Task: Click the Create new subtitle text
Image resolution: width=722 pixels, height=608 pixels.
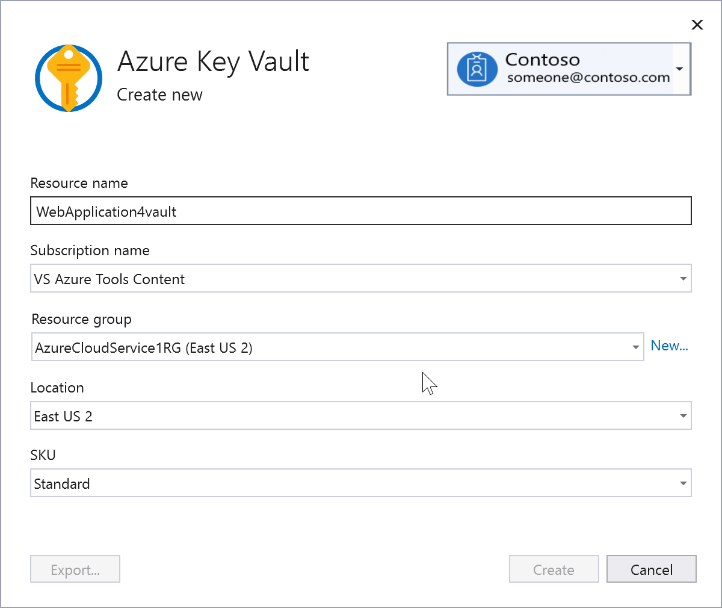Action: coord(159,95)
